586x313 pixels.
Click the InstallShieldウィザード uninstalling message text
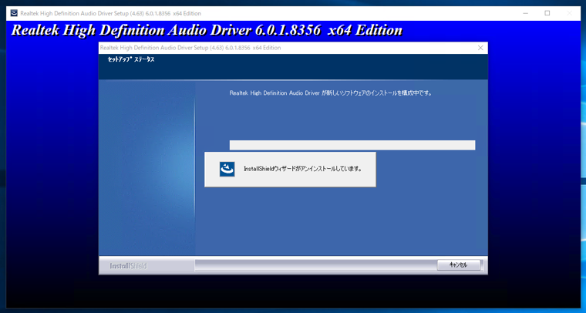[303, 169]
